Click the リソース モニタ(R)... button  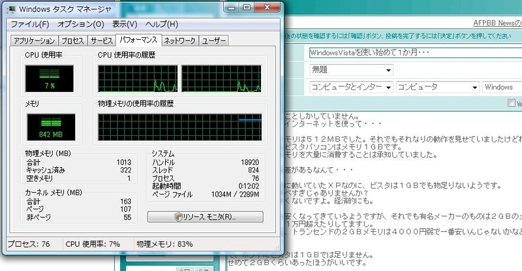[x=206, y=217]
